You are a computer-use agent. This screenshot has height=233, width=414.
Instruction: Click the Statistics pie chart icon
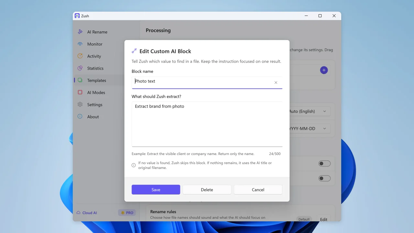(80, 68)
